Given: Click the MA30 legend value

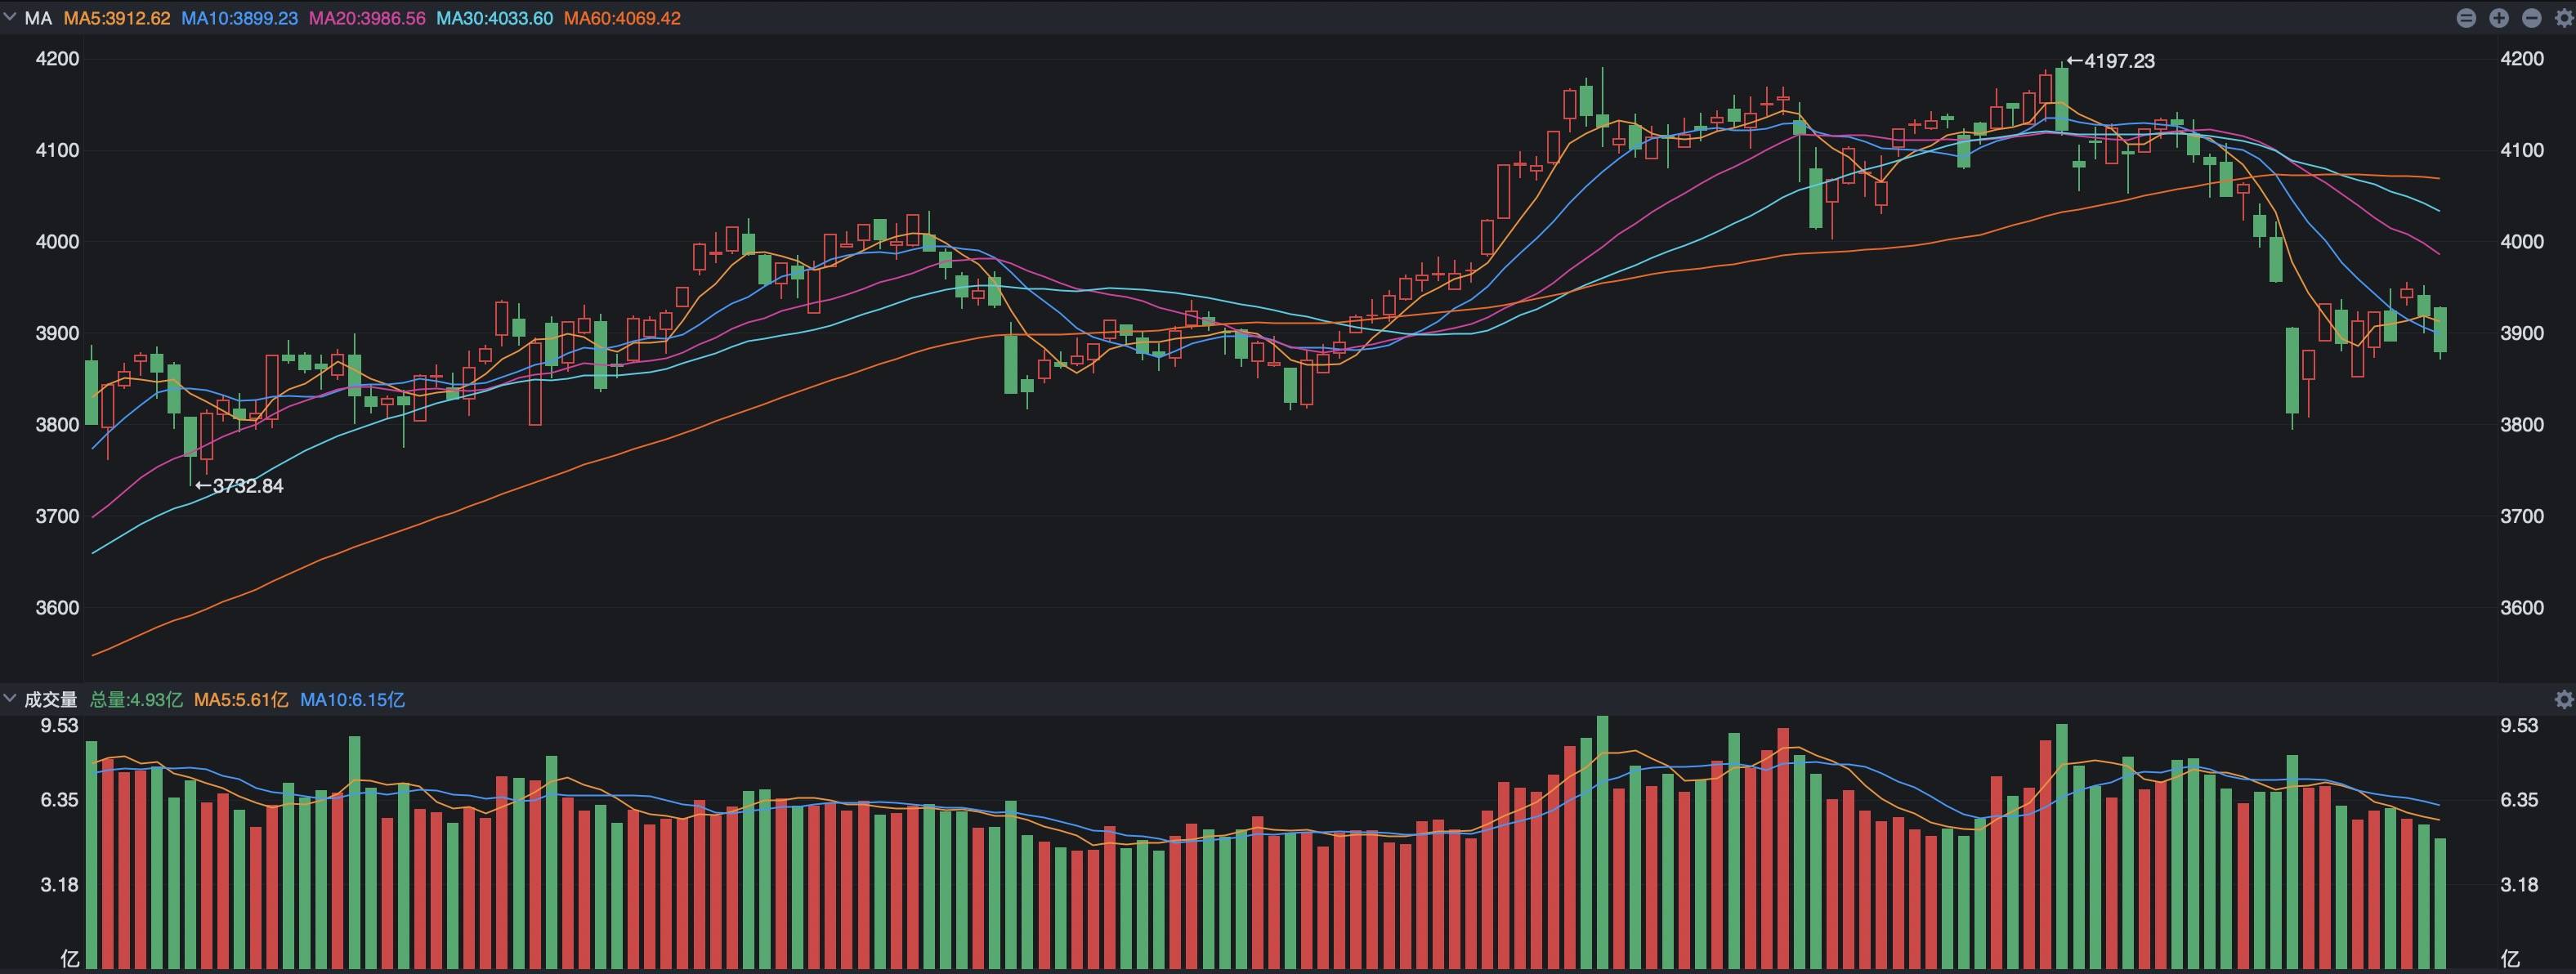Looking at the screenshot, I should 494,18.
